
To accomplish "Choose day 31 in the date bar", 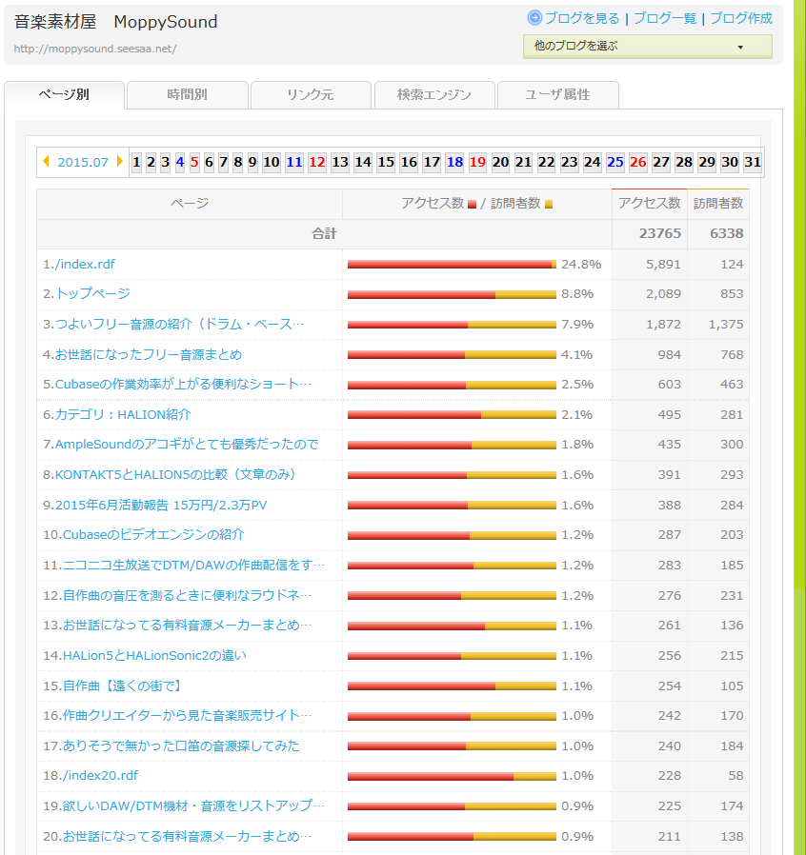I will coord(753,162).
